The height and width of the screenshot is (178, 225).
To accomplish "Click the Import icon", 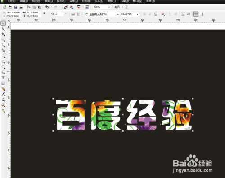I will coord(66,7).
